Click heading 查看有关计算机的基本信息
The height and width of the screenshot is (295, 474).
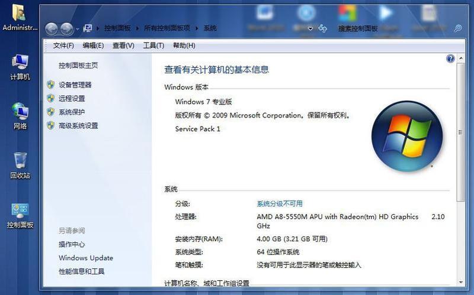click(x=216, y=70)
